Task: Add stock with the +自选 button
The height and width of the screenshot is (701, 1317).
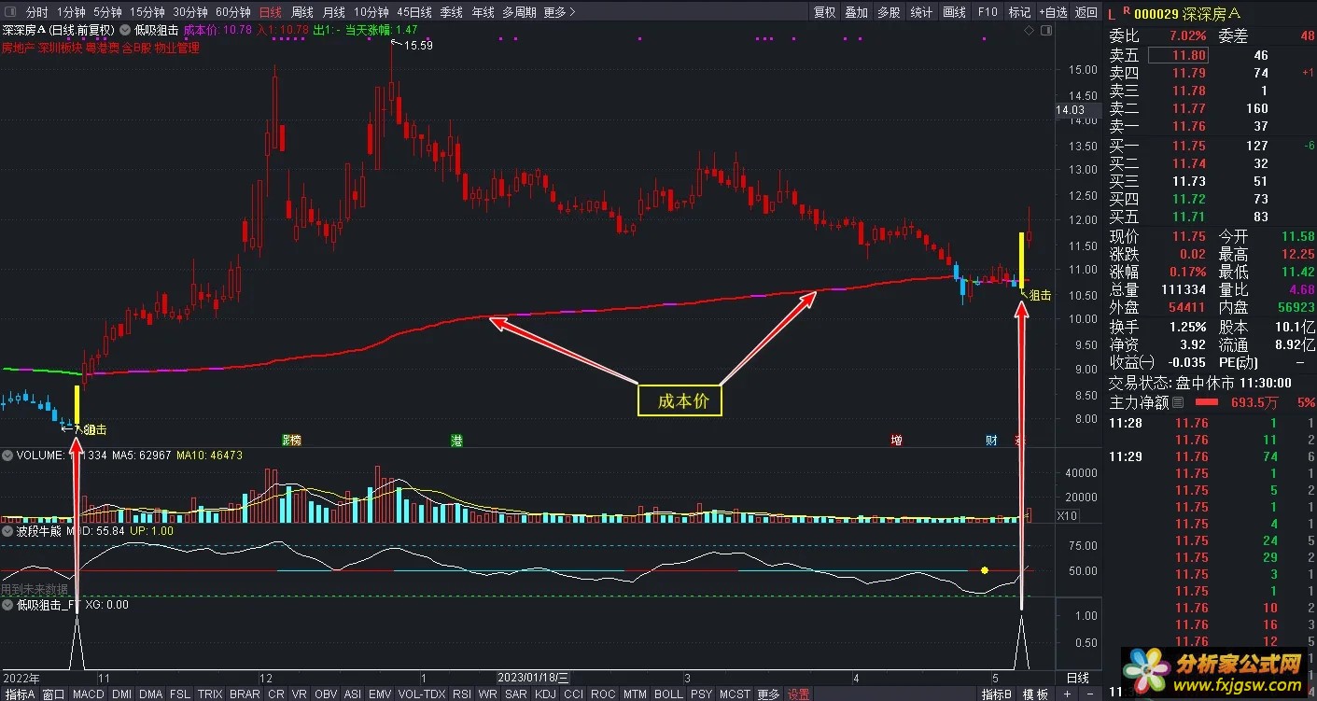Action: pyautogui.click(x=1053, y=12)
